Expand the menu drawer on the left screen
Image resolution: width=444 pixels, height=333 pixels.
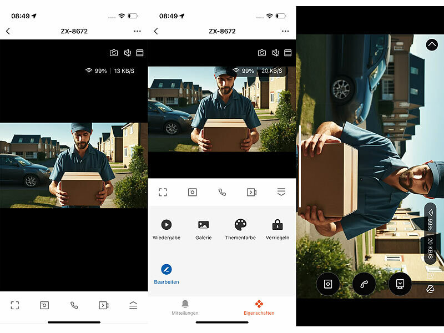click(x=133, y=305)
